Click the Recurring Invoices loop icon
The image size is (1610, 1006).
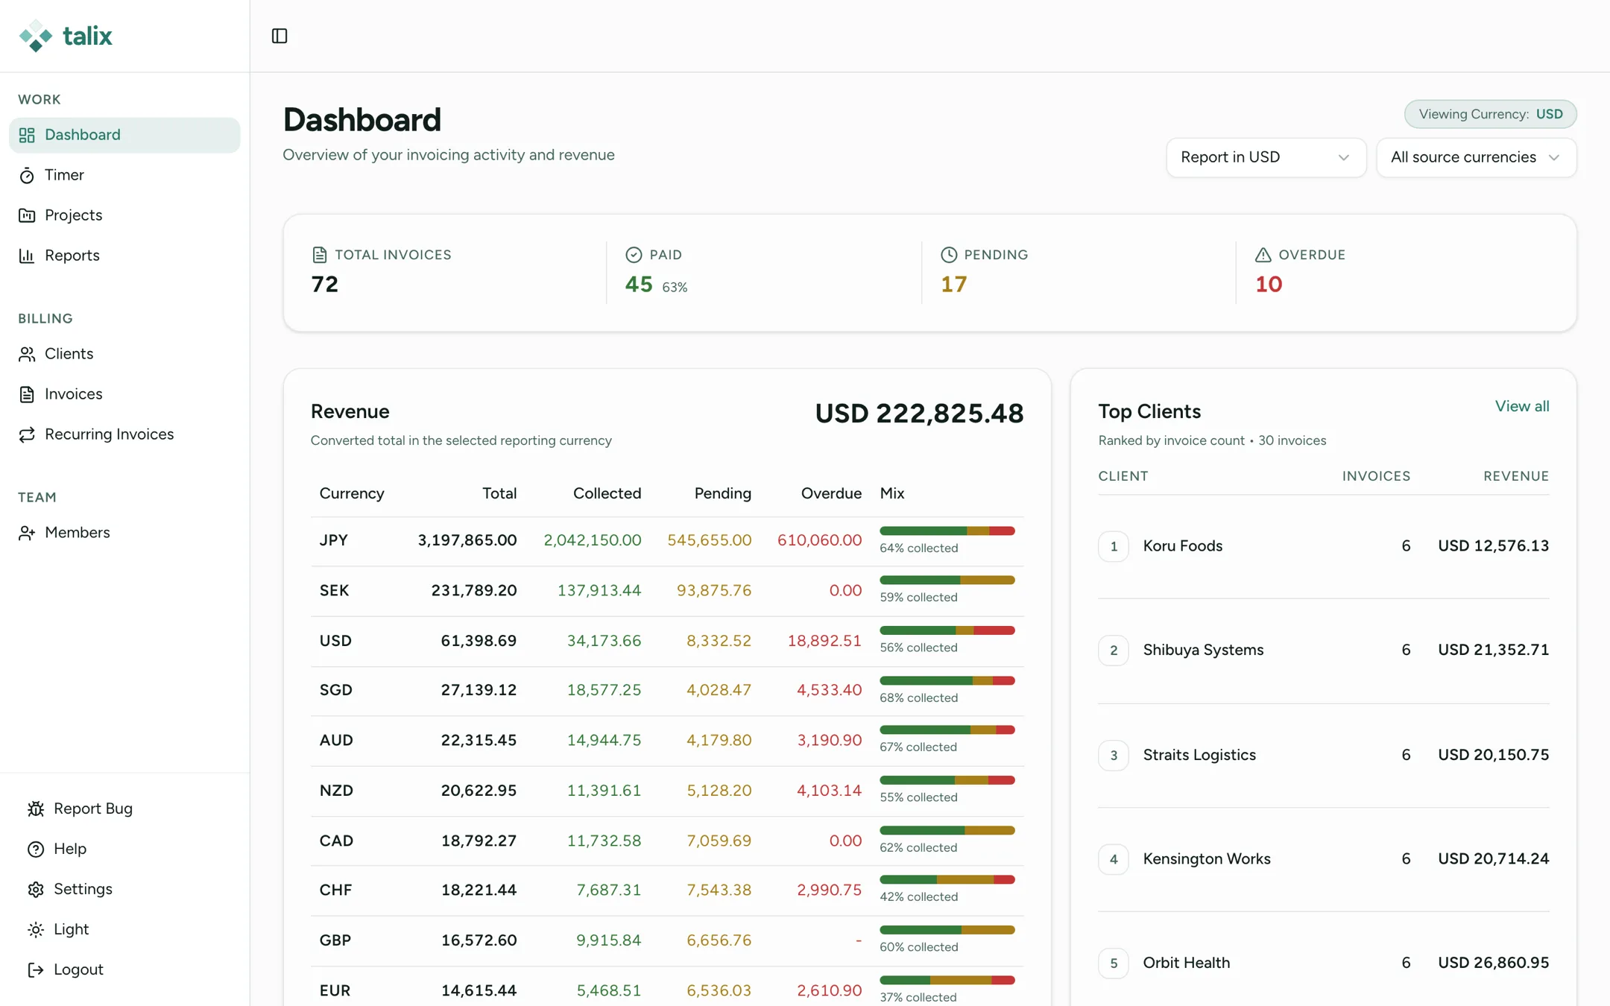[27, 434]
